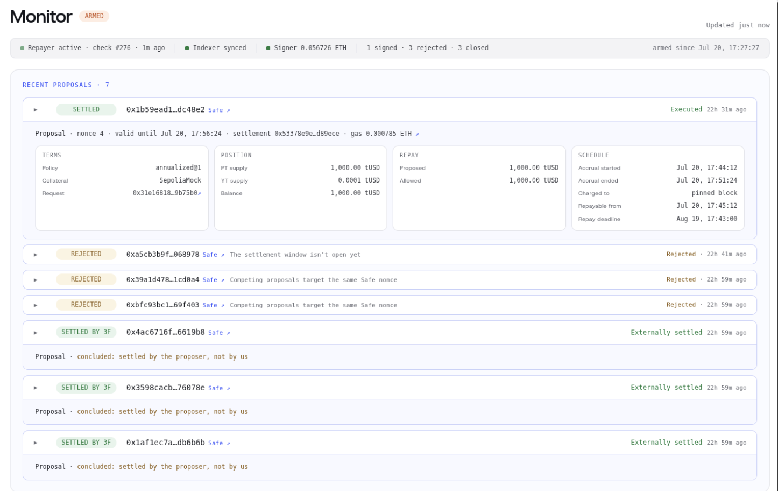The width and height of the screenshot is (778, 491).
Task: Open the Safe link for 0xbfc93bc1…69f403
Action: click(x=214, y=305)
